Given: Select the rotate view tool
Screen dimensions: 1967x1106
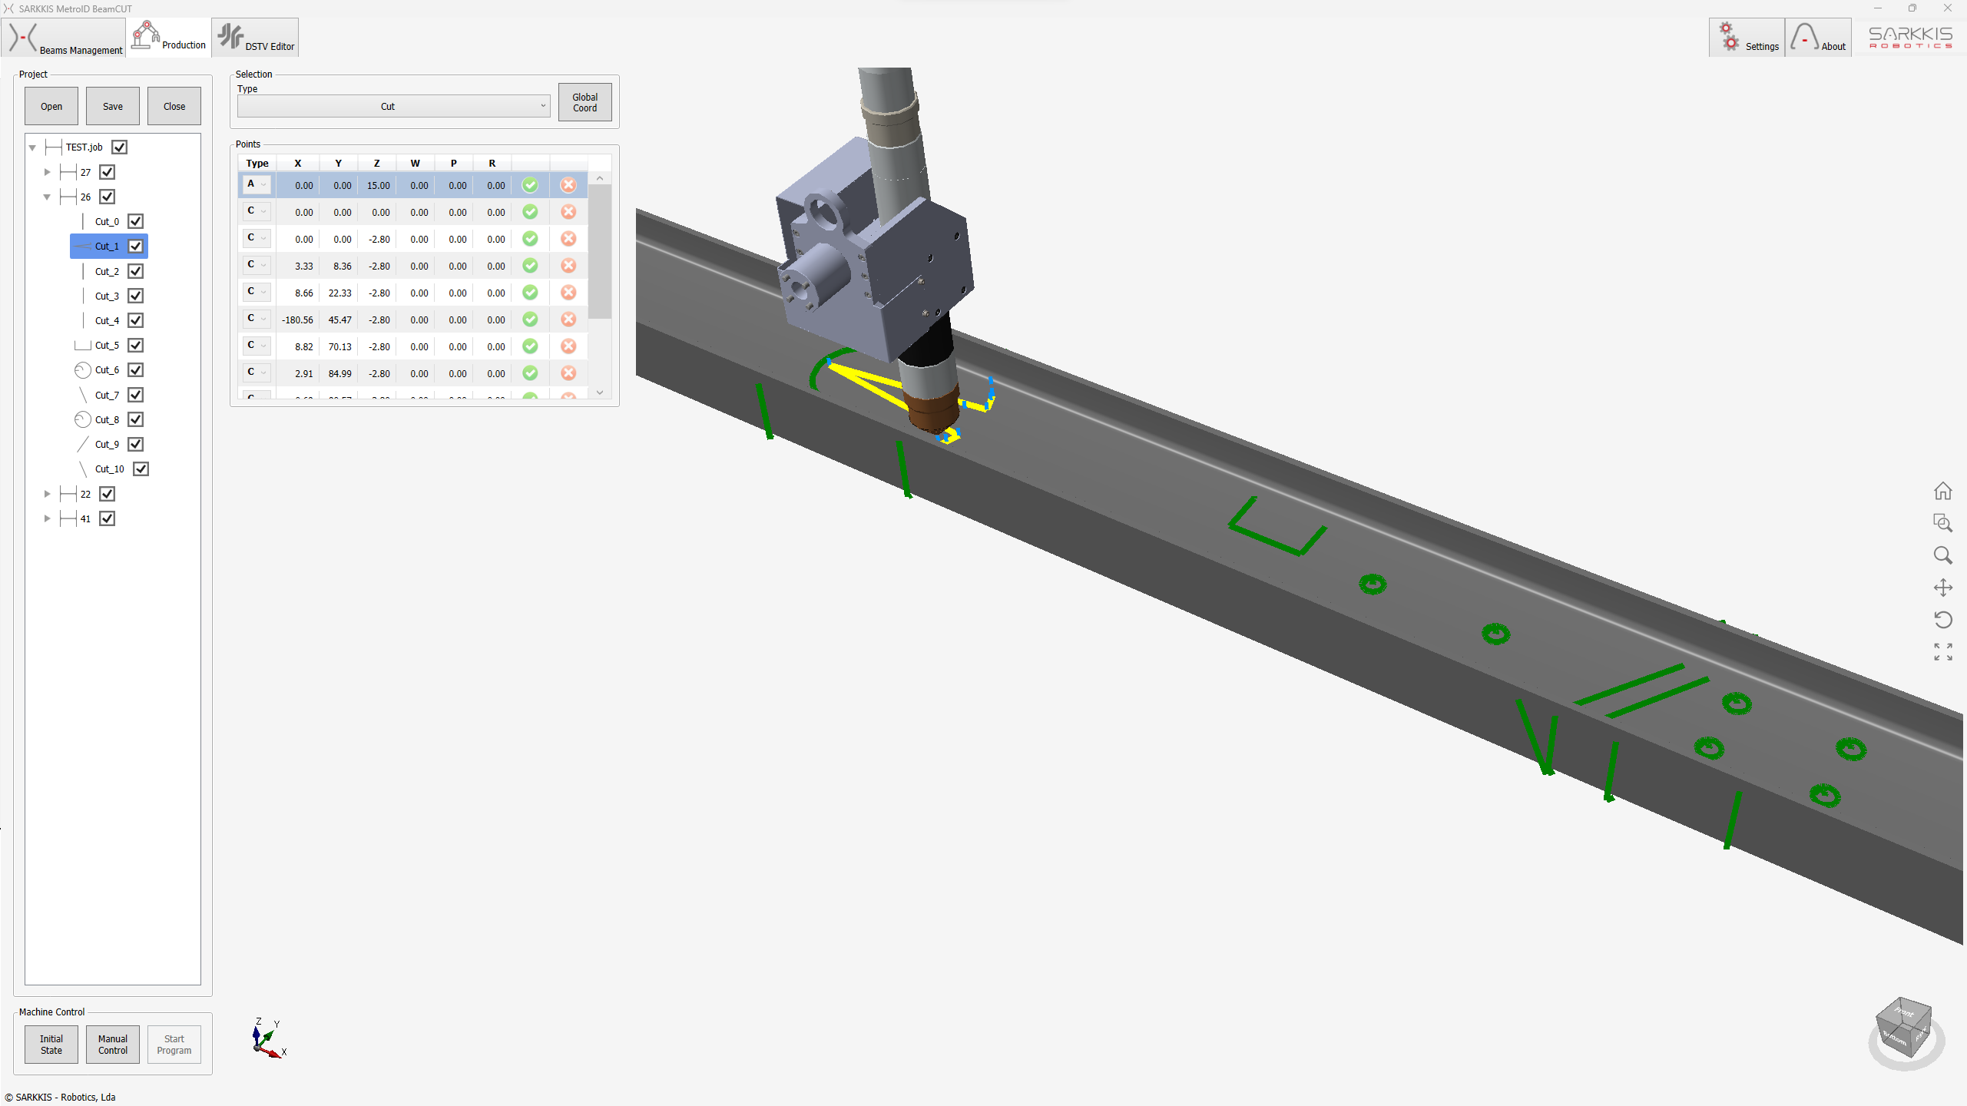Looking at the screenshot, I should (1942, 620).
